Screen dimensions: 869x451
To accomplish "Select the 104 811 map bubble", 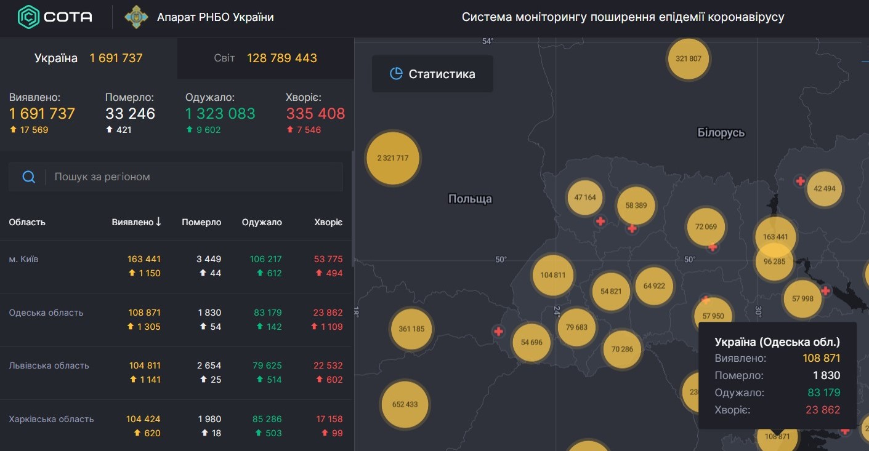I will (553, 275).
